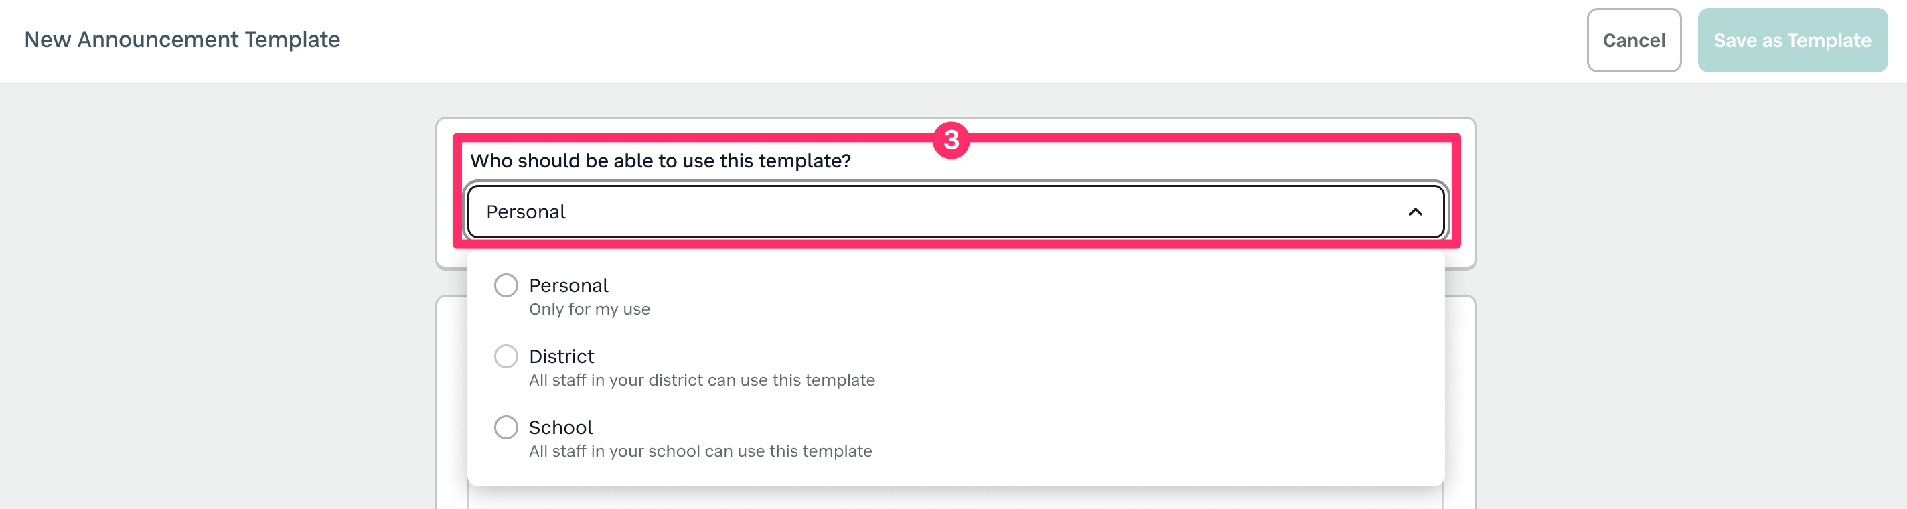Image resolution: width=1907 pixels, height=509 pixels.
Task: Select the District radio button
Action: (x=506, y=356)
